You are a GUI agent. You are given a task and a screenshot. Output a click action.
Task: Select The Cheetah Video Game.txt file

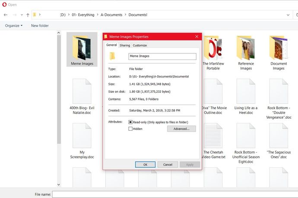point(213,141)
